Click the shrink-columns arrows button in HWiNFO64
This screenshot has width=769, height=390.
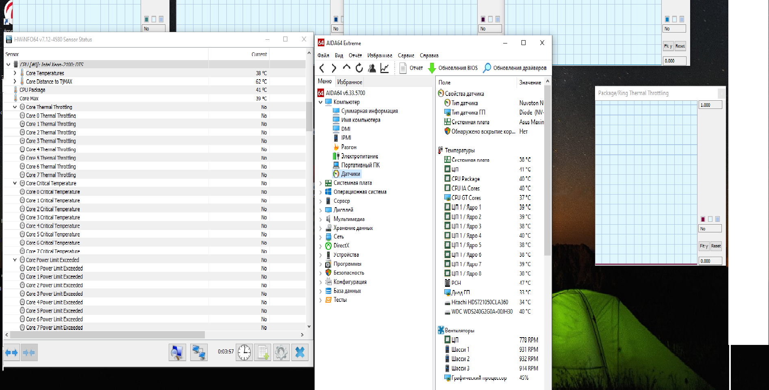(29, 353)
